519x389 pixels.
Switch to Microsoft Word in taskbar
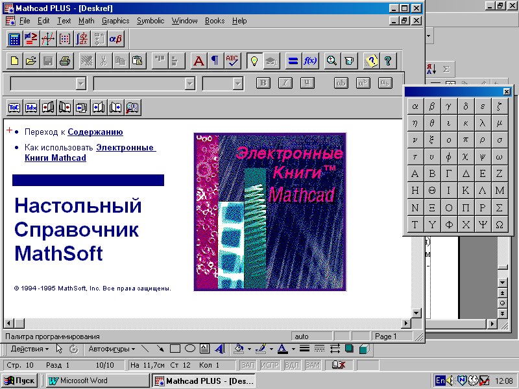click(97, 381)
